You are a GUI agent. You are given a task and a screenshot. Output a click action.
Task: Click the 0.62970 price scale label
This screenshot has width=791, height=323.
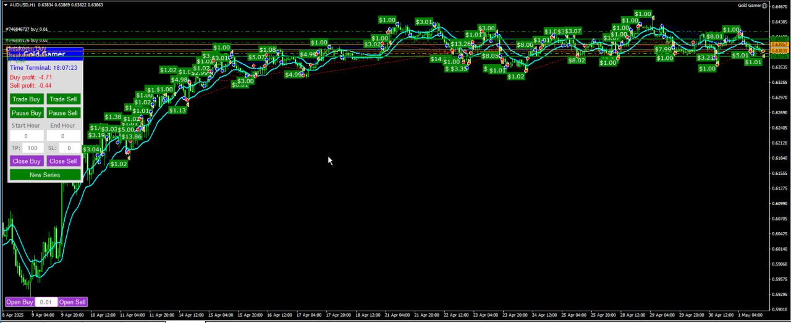[780, 98]
